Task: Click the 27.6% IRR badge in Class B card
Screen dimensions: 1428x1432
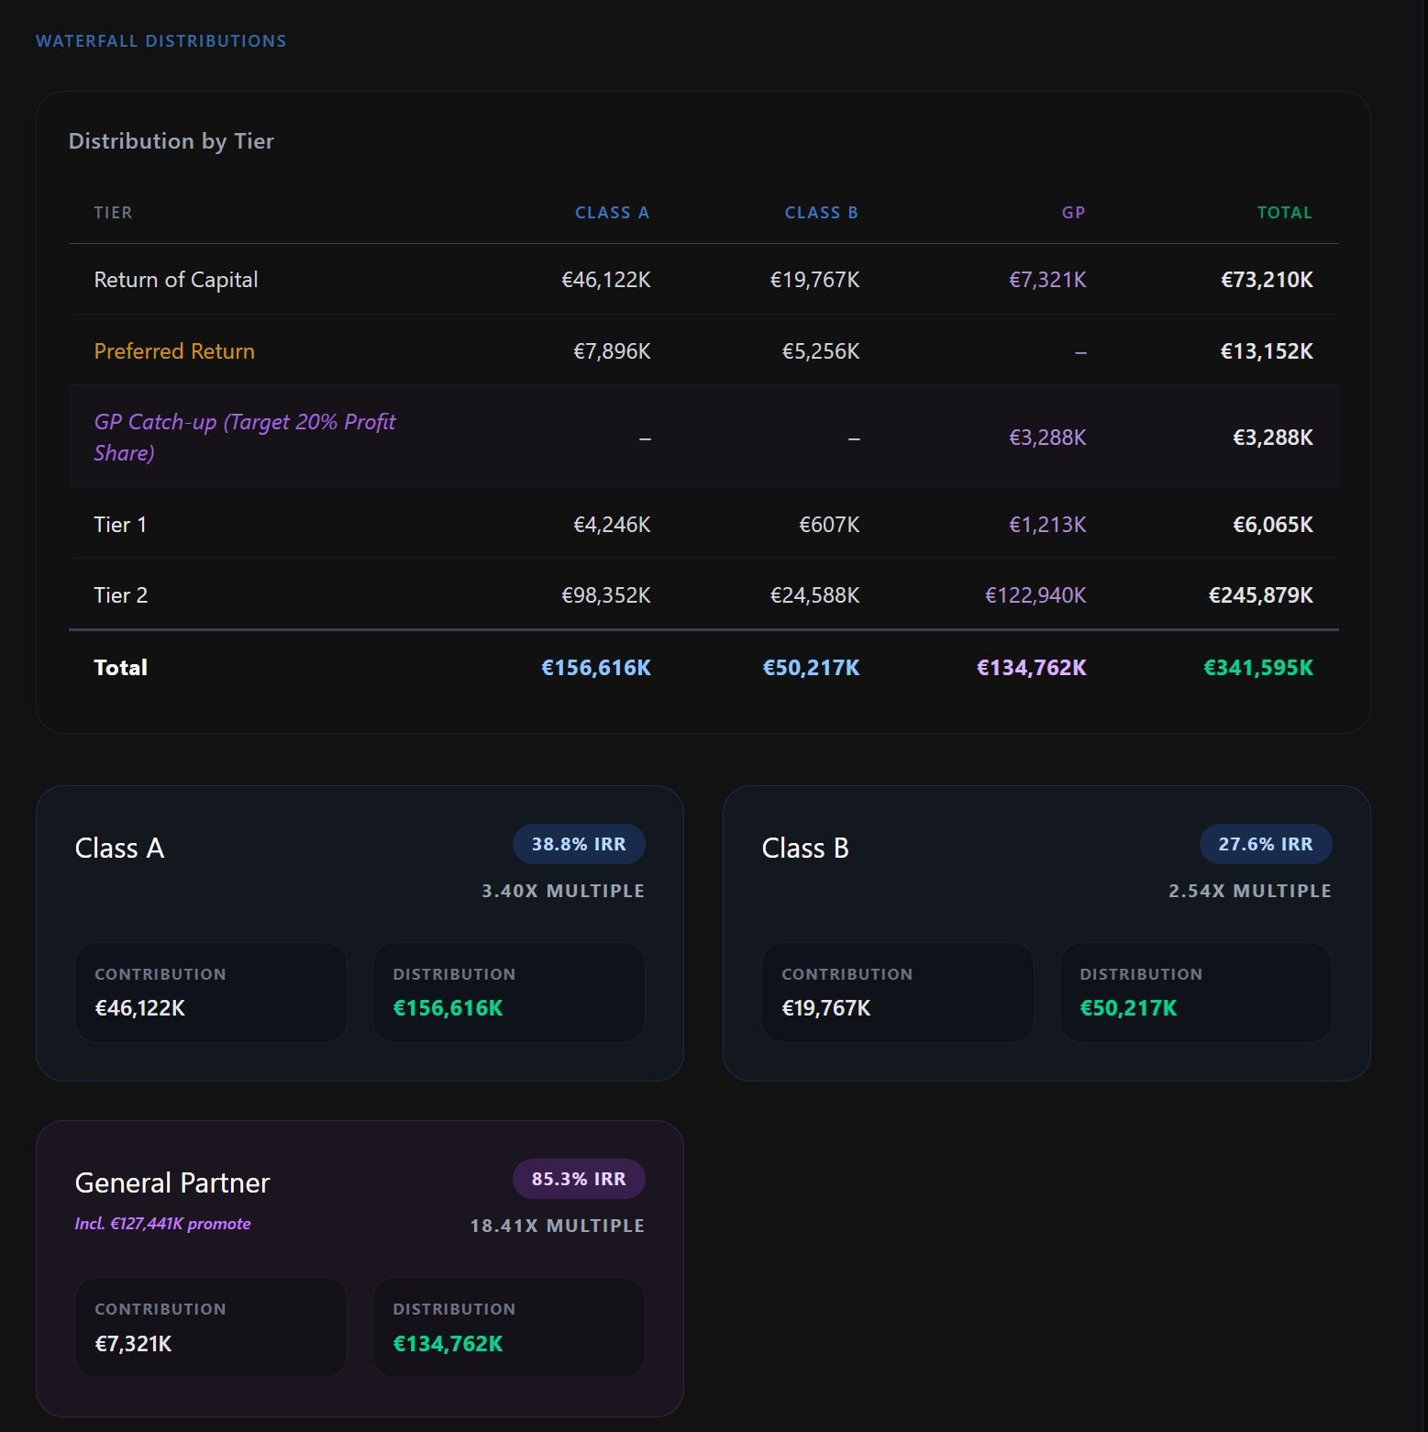Action: [1266, 843]
